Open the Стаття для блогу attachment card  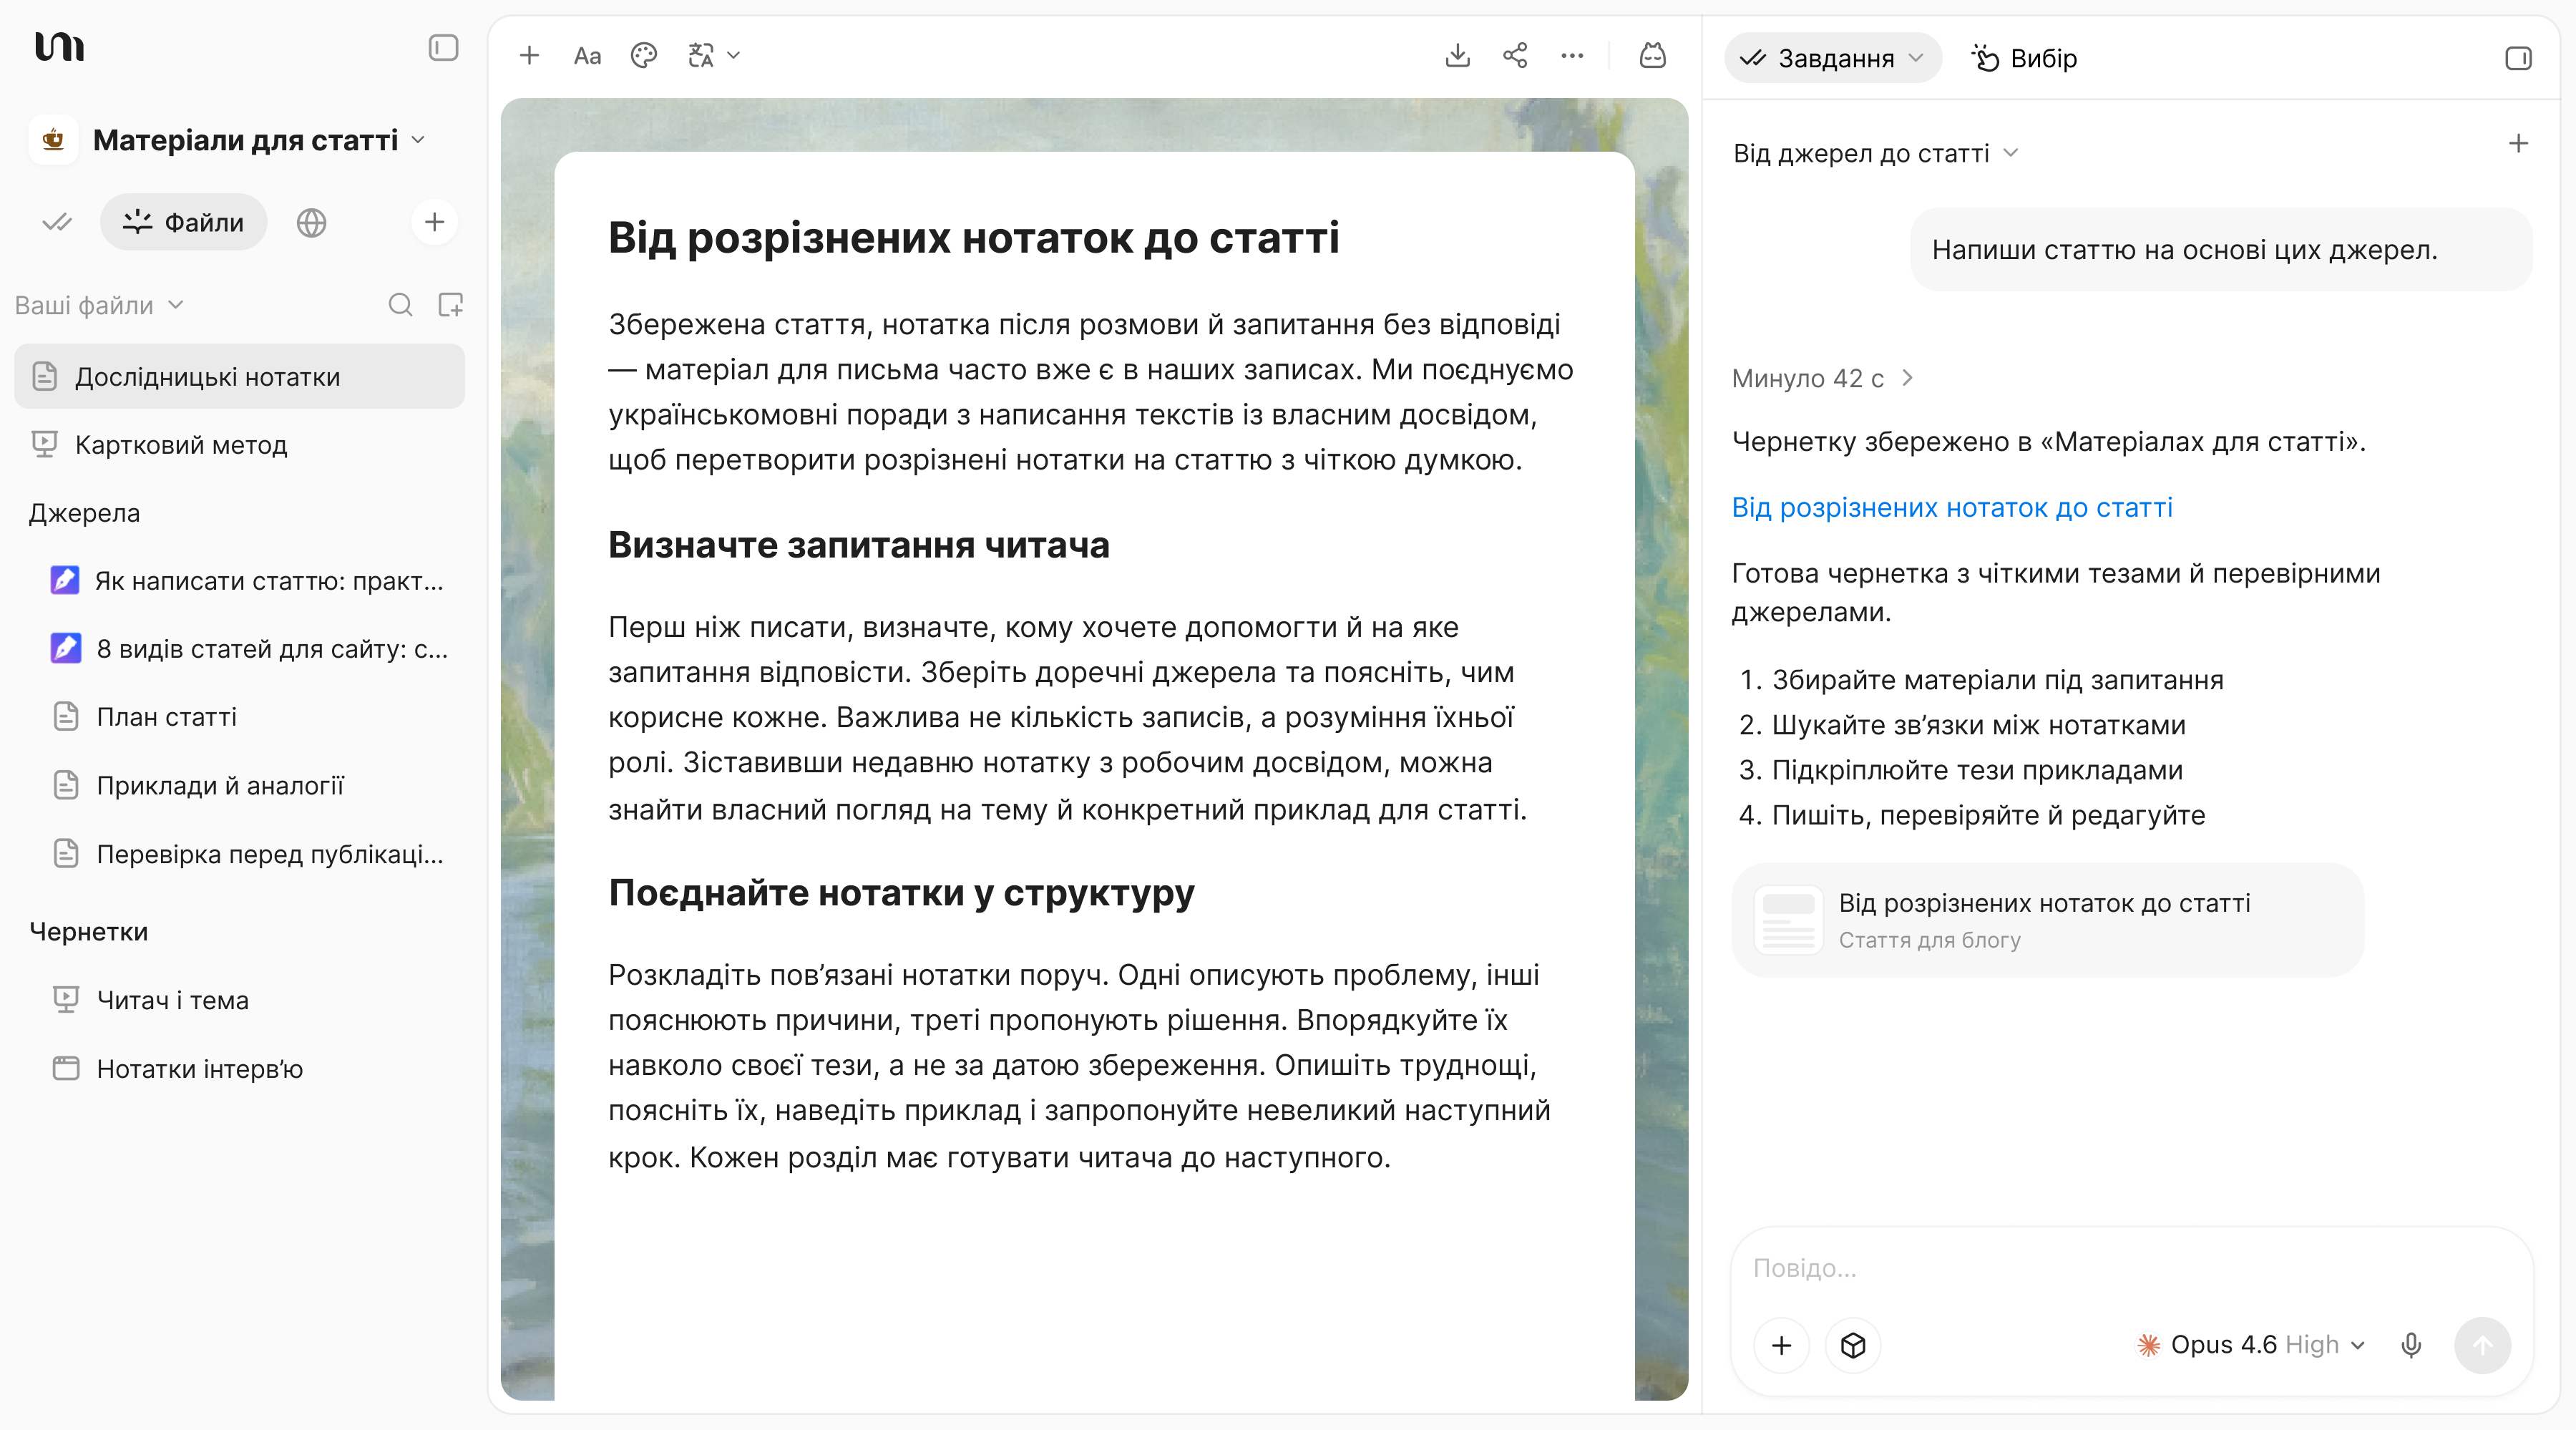point(2048,920)
